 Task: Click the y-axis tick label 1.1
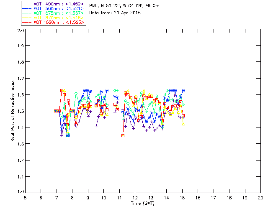[21, 177]
